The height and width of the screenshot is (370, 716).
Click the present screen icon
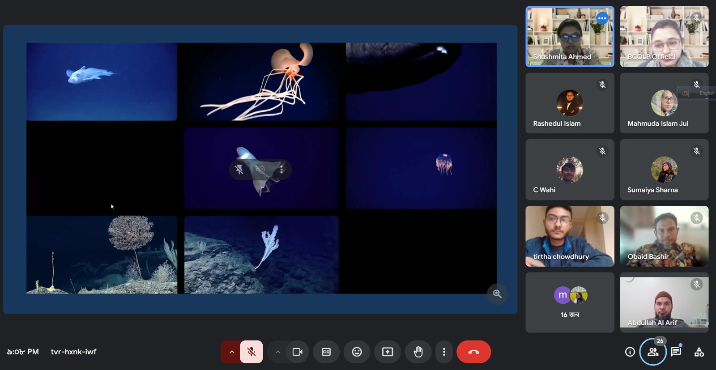[388, 352]
